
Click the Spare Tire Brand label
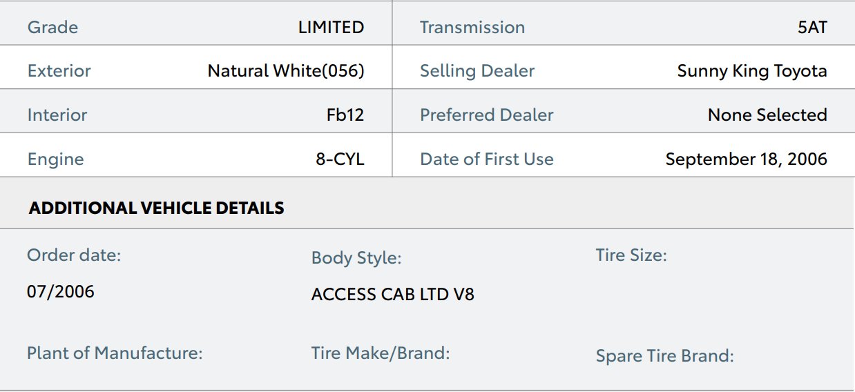(664, 356)
